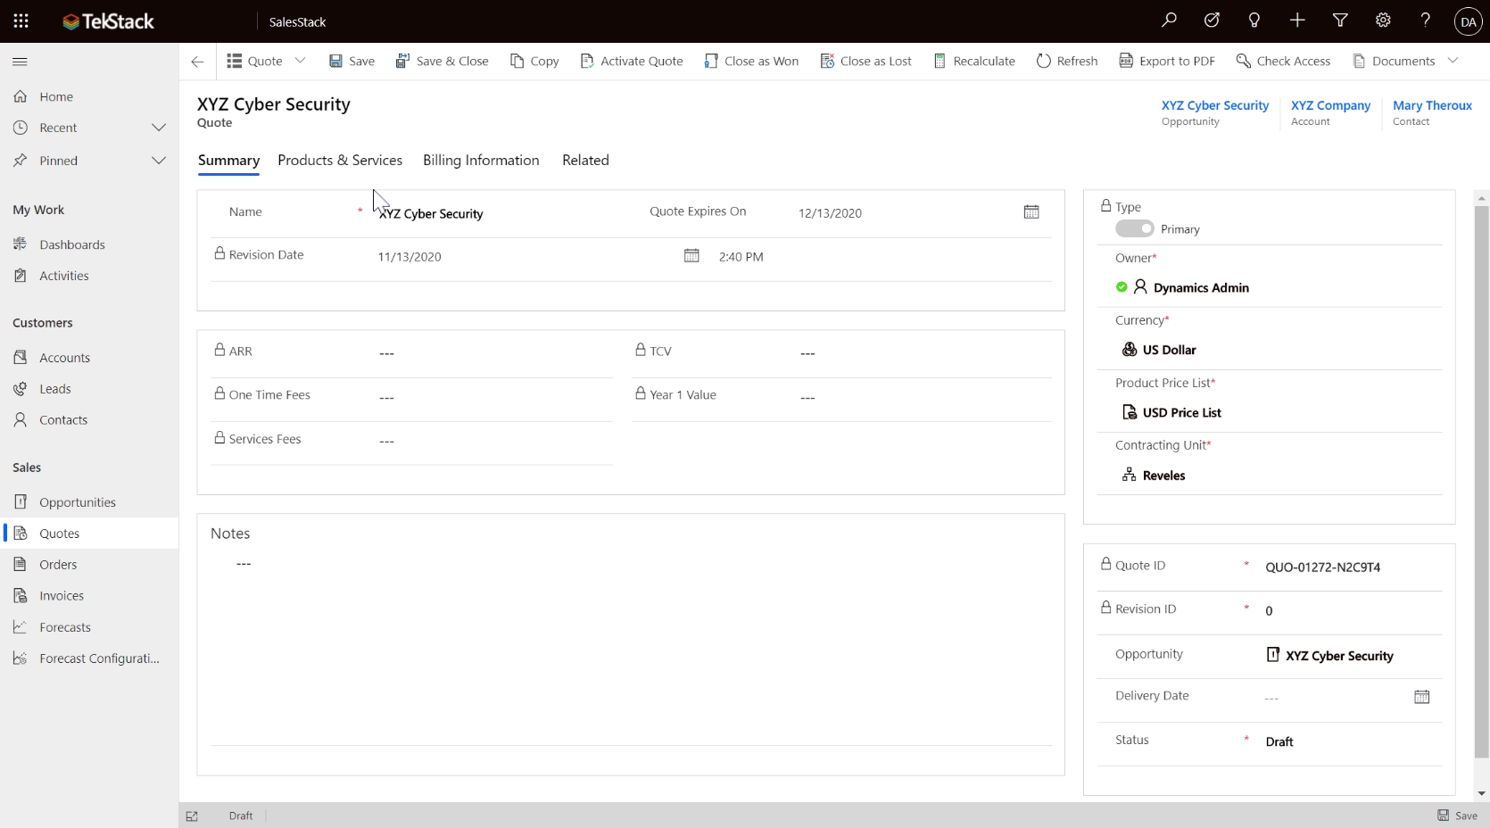The width and height of the screenshot is (1490, 828).
Task: Click Export to PDF
Action: click(x=1167, y=61)
